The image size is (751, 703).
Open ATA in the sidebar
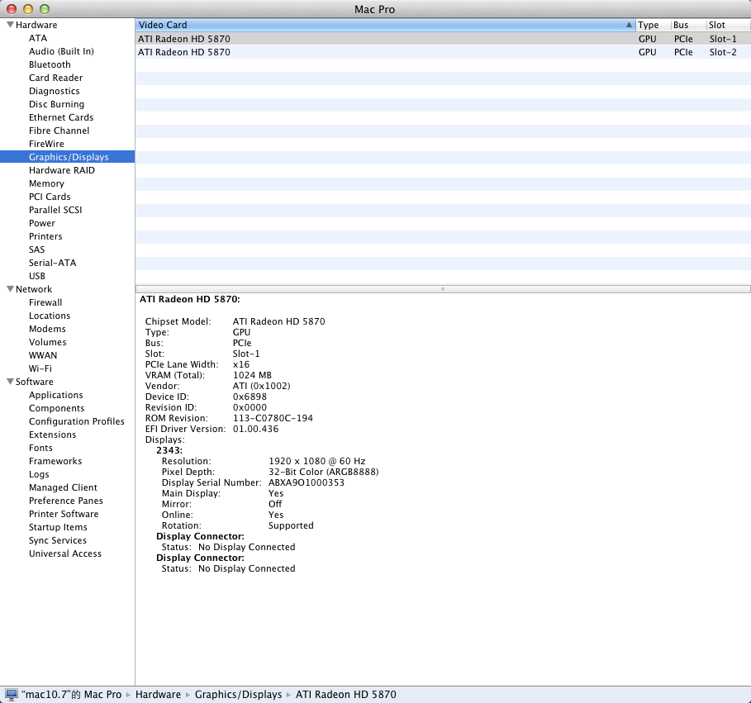coord(38,38)
